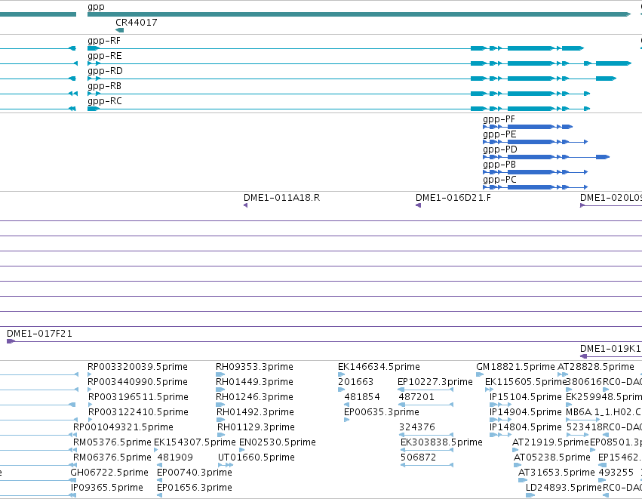642x499 pixels.
Task: Click the RH09353.3prime EST label
Action: 254,367
